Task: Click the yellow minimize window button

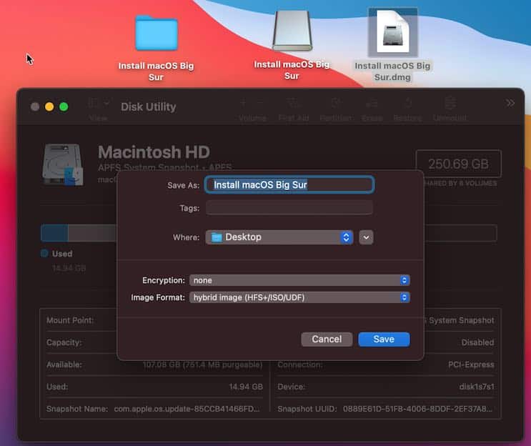Action: [49, 106]
